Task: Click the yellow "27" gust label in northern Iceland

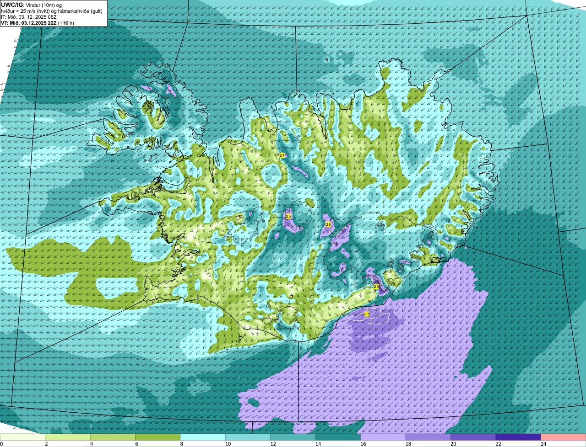Action: (x=282, y=155)
